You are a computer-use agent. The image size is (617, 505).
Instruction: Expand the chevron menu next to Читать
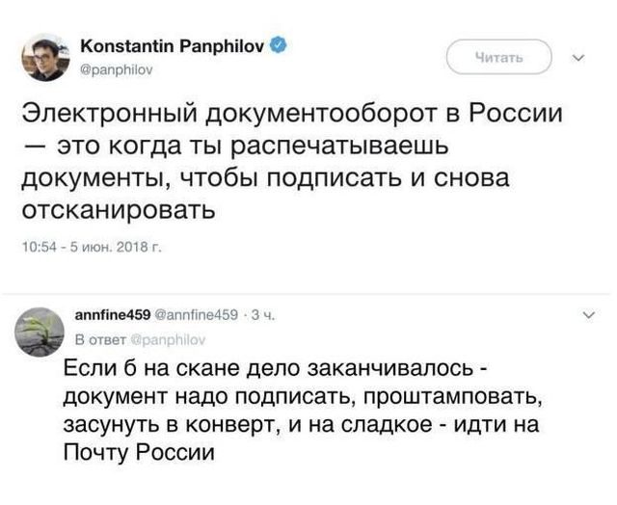tap(578, 56)
